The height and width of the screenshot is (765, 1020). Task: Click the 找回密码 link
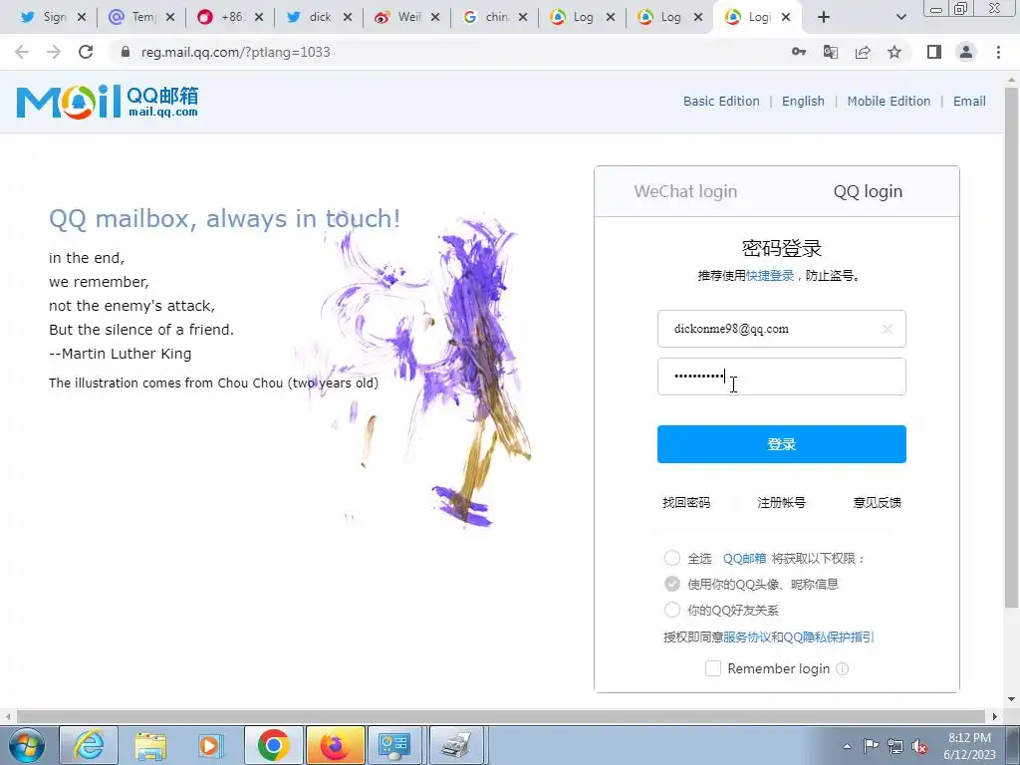pyautogui.click(x=686, y=502)
